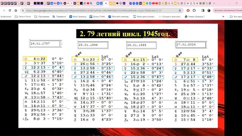Screen dimensions: 242x136
Task: Open the Сети и Почта bookmark folder
Action: [x=23, y=17]
